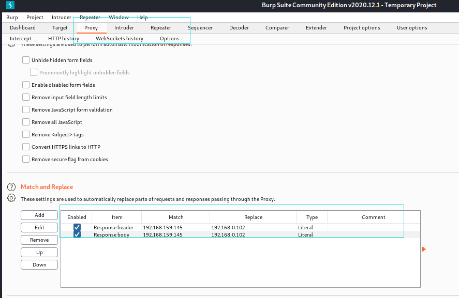Image resolution: width=459 pixels, height=298 pixels.
Task: Sort rules by the Match column header
Action: 176,217
